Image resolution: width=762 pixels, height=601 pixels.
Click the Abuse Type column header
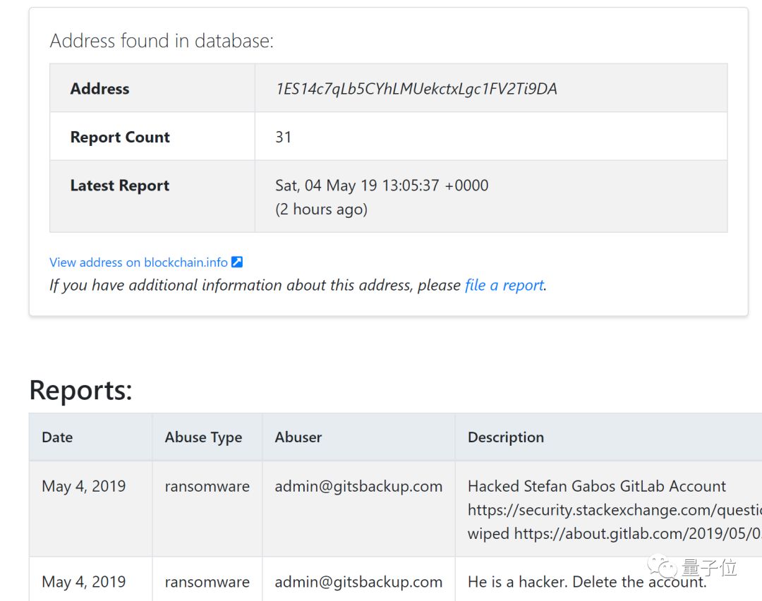203,437
